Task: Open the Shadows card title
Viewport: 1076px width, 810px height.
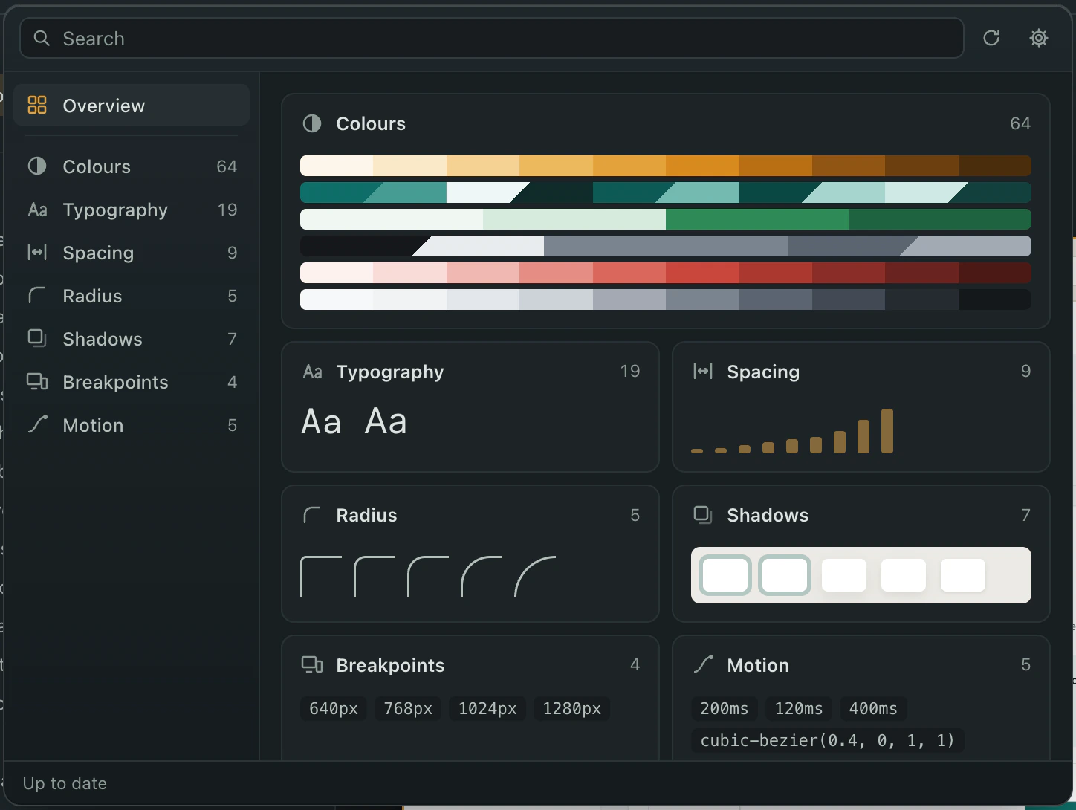Action: 768,515
